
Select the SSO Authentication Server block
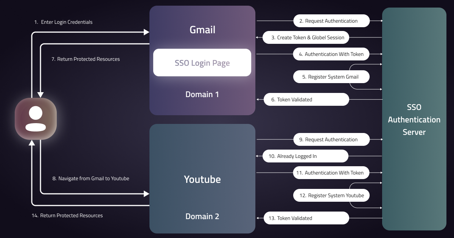[x=414, y=119]
